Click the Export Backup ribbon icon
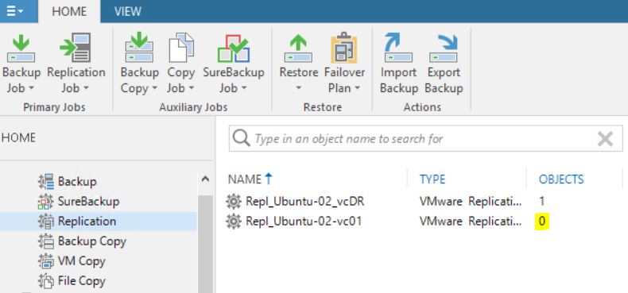 tap(443, 48)
